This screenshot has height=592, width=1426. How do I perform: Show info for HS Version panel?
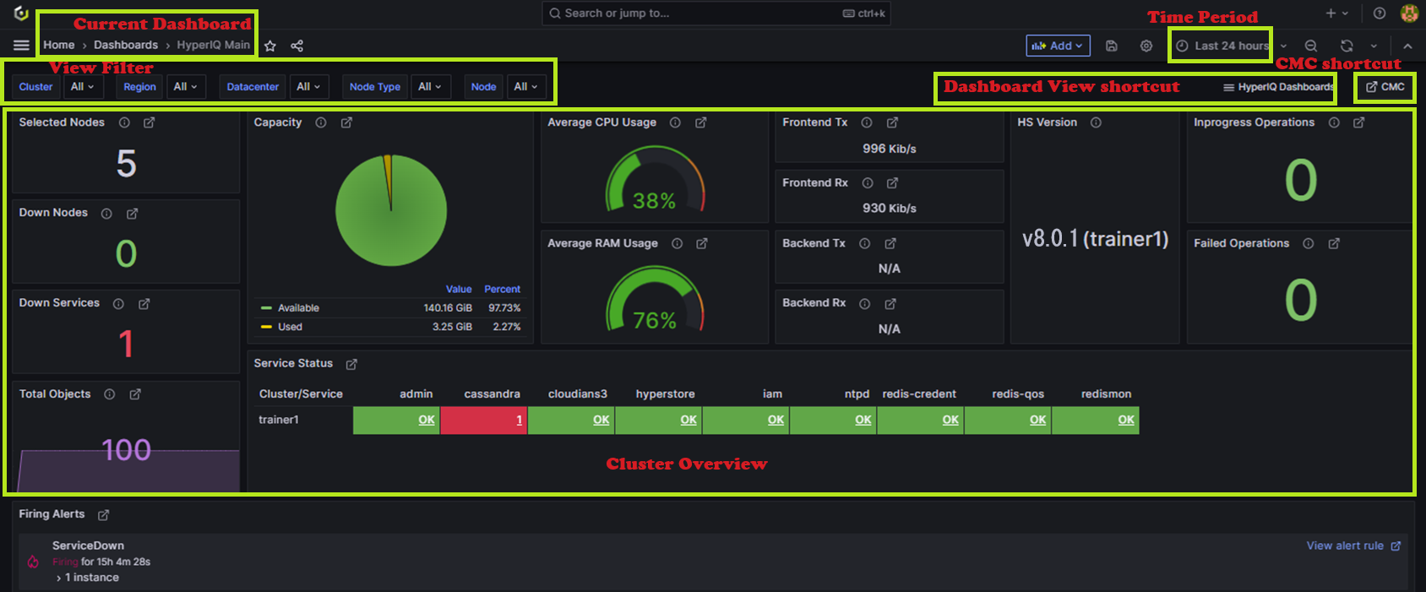click(1096, 122)
